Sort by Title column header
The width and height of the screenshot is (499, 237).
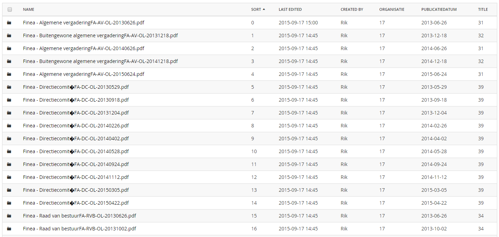(x=483, y=9)
